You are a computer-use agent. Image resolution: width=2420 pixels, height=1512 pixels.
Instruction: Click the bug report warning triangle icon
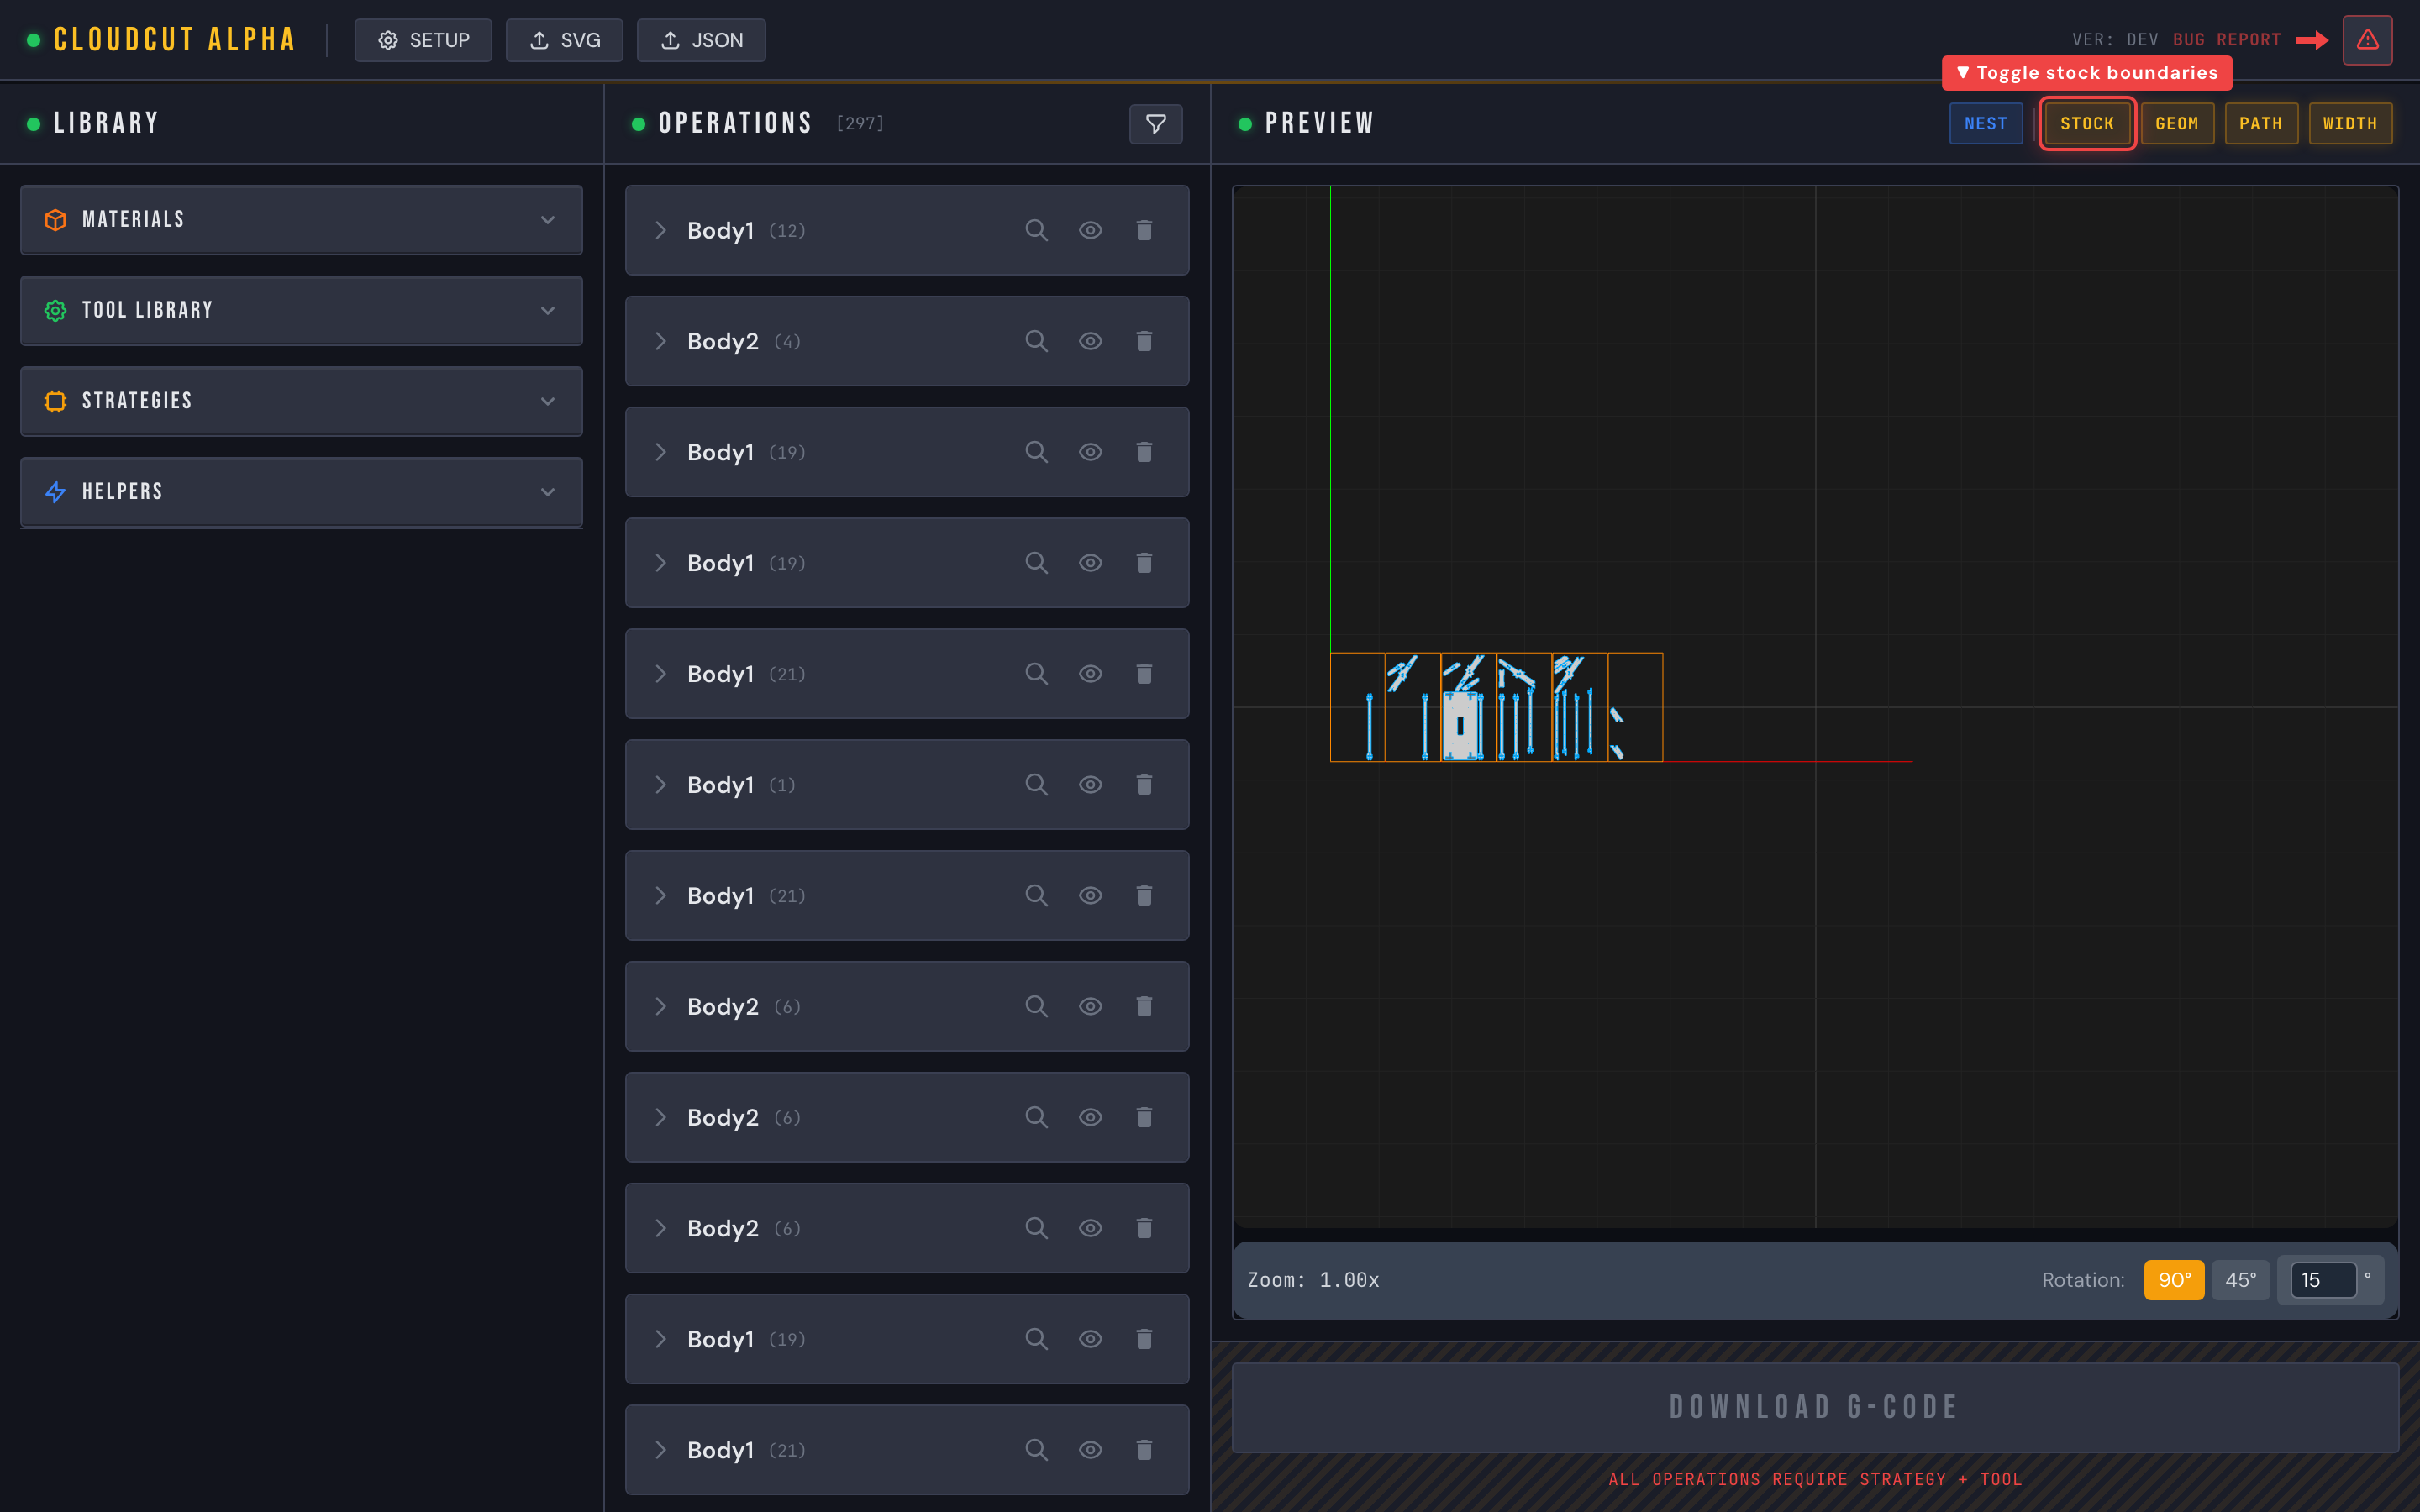coord(2367,40)
